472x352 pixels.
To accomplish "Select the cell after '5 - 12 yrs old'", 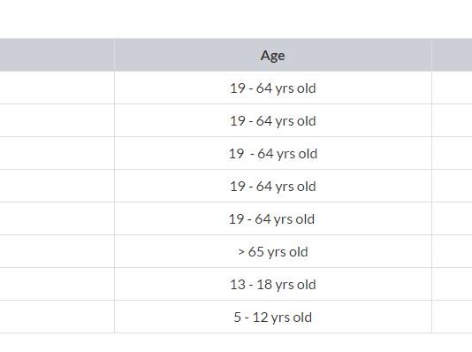I will (452, 317).
